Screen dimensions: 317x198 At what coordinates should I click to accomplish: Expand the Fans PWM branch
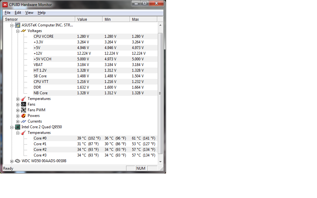pyautogui.click(x=18, y=110)
